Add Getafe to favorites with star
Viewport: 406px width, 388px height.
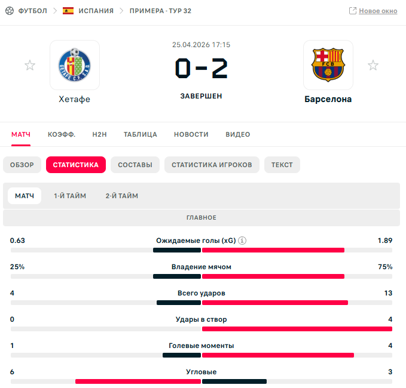tap(30, 65)
